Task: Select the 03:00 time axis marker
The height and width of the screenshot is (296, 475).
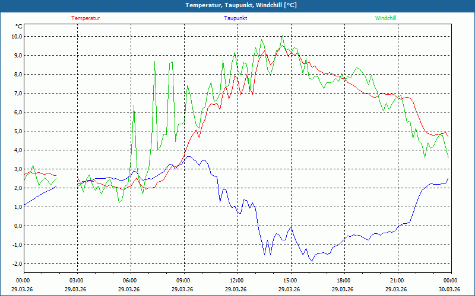Action: (77, 281)
